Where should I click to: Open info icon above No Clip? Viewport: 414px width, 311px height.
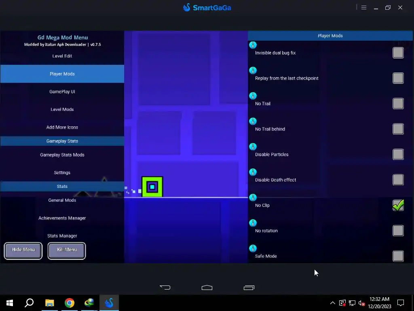click(x=253, y=198)
